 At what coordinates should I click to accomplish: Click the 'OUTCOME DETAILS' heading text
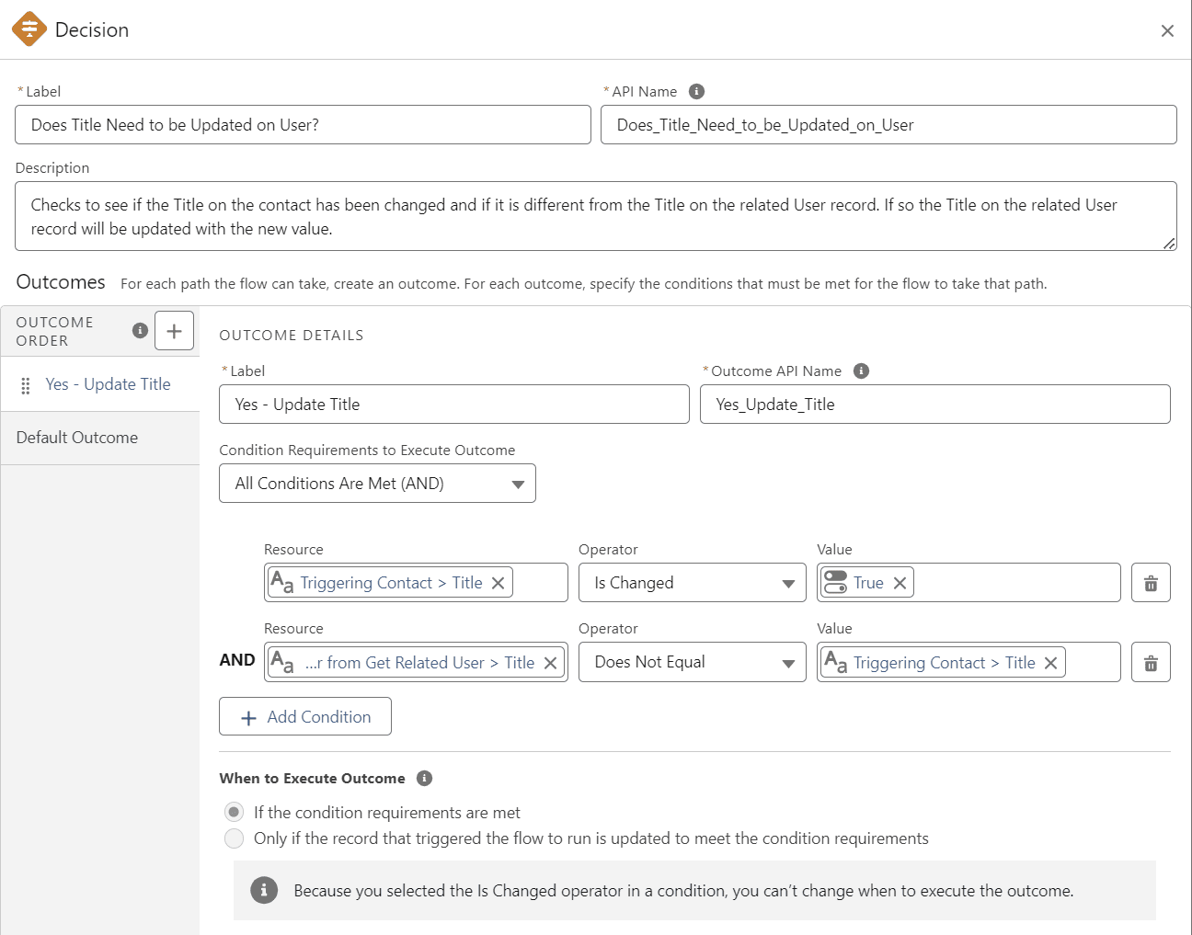pyautogui.click(x=292, y=335)
